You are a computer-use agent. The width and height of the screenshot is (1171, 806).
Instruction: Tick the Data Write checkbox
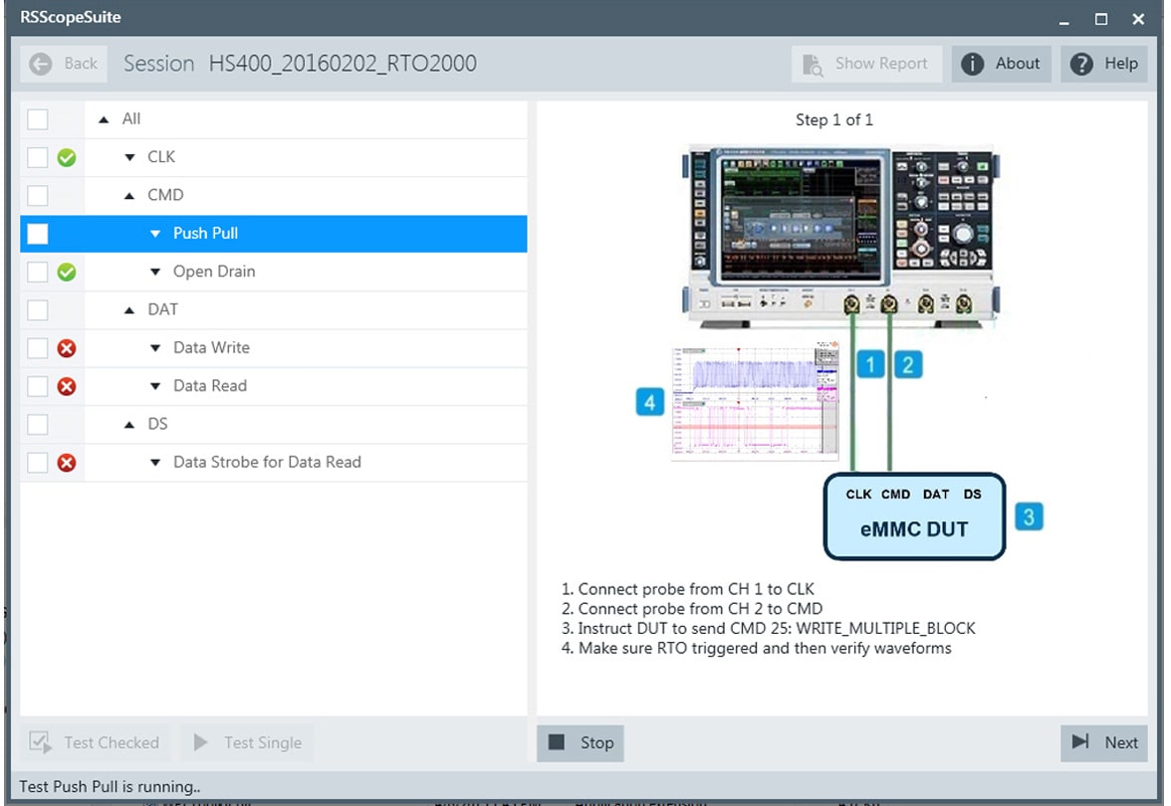pos(38,348)
